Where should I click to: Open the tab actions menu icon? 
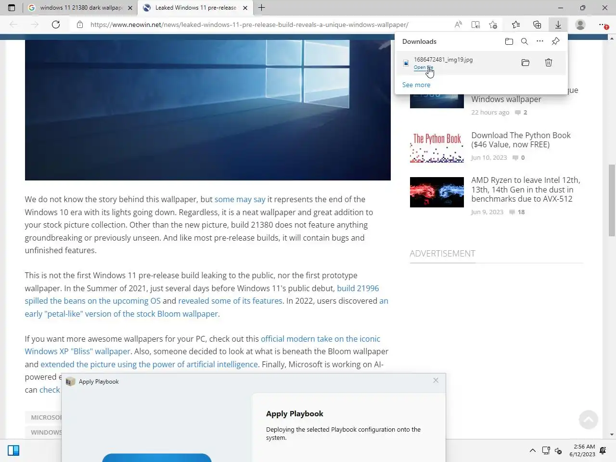(12, 8)
